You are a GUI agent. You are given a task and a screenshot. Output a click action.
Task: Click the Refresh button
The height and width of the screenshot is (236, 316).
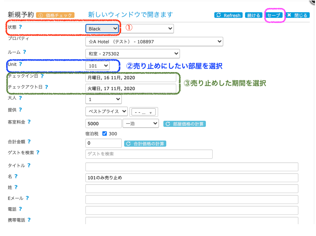tap(228, 15)
